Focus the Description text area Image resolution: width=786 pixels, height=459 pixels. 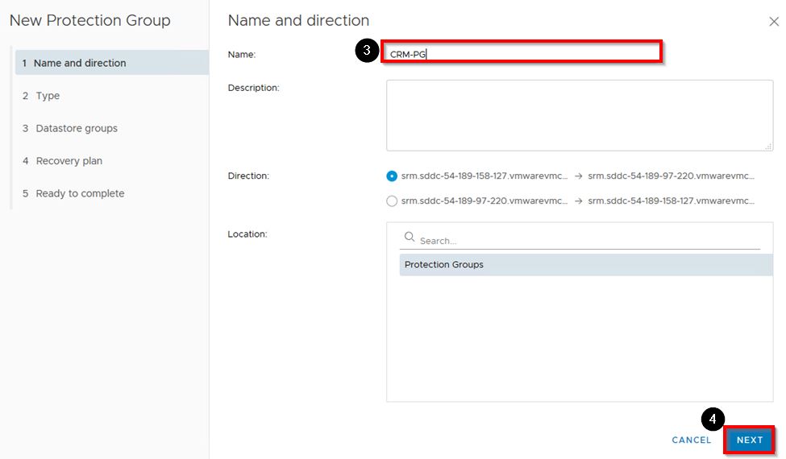pyautogui.click(x=579, y=115)
